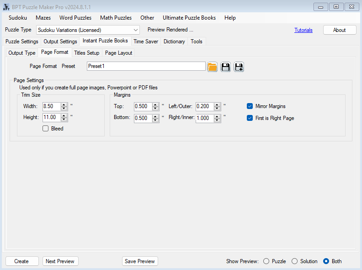The image size is (362, 270).
Task: Select the Page Format subtab
Action: click(55, 52)
